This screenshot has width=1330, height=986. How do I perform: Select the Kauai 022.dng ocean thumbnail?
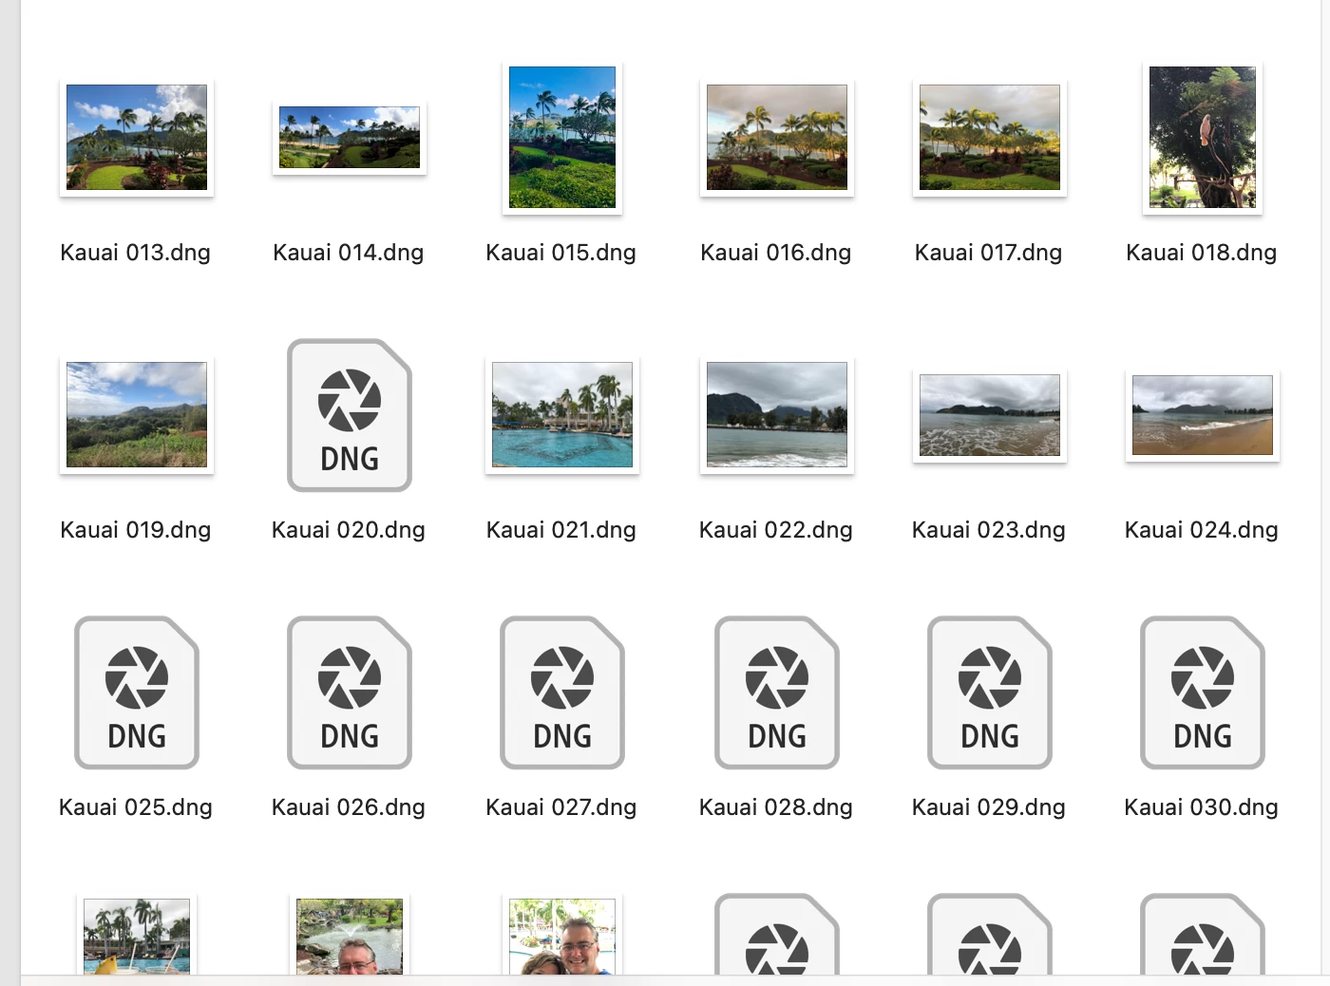777,414
